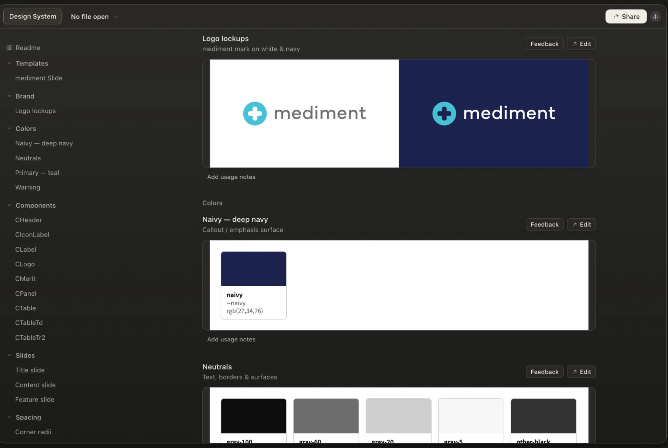Viewport: 668px width, 448px height.
Task: Click Edit for Neutrals
Action: click(x=581, y=372)
